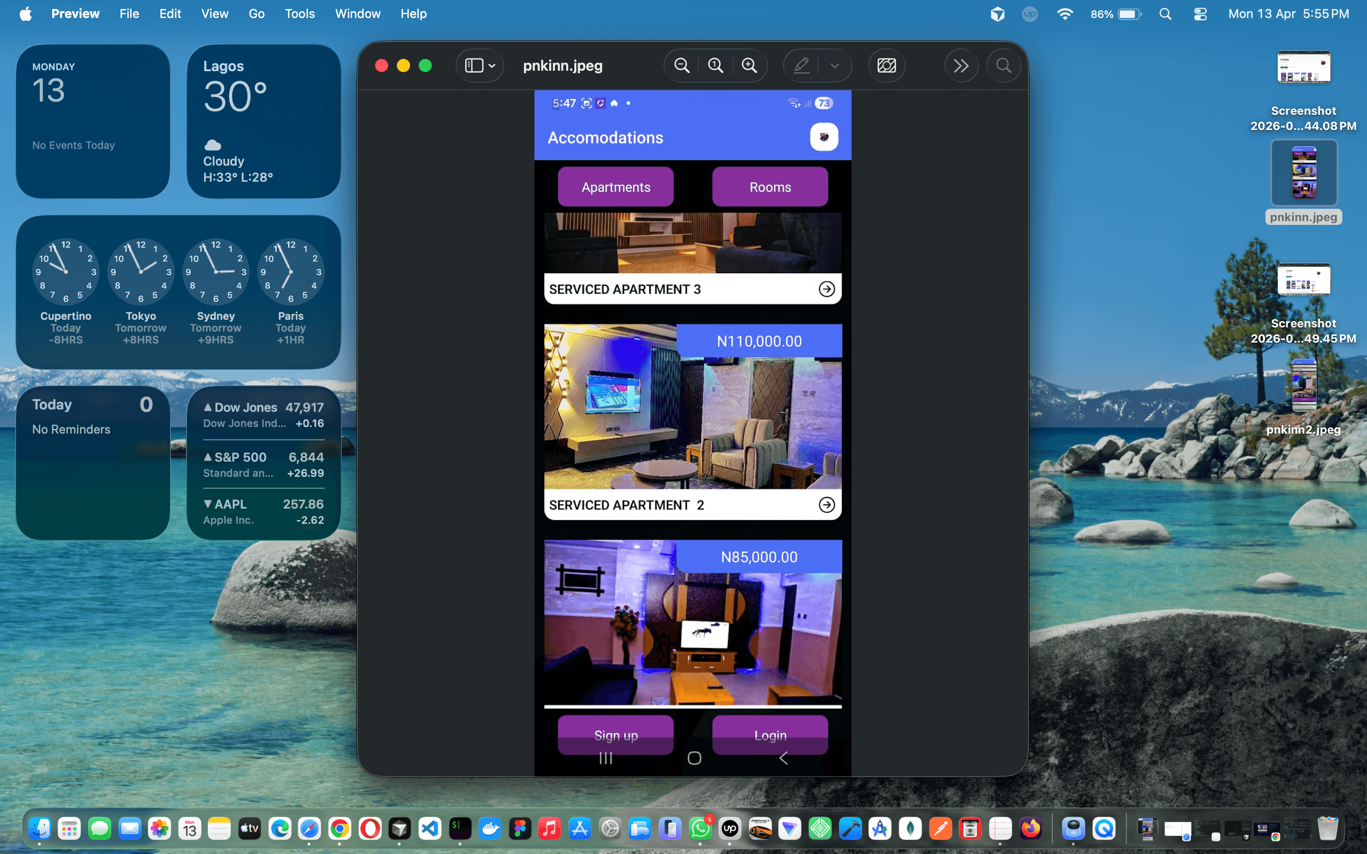Viewport: 1367px width, 854px height.
Task: Open the search icon in Preview toolbar
Action: (1004, 65)
